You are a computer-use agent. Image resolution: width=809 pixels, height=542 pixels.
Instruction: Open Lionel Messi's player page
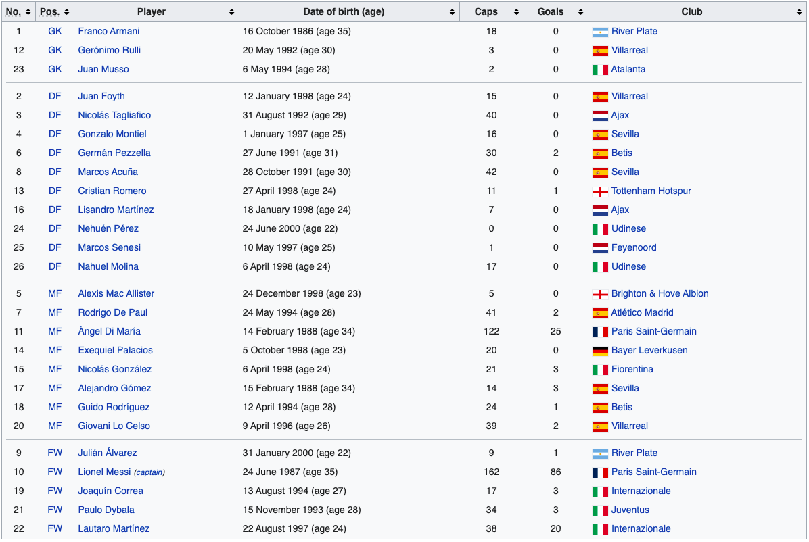(105, 472)
